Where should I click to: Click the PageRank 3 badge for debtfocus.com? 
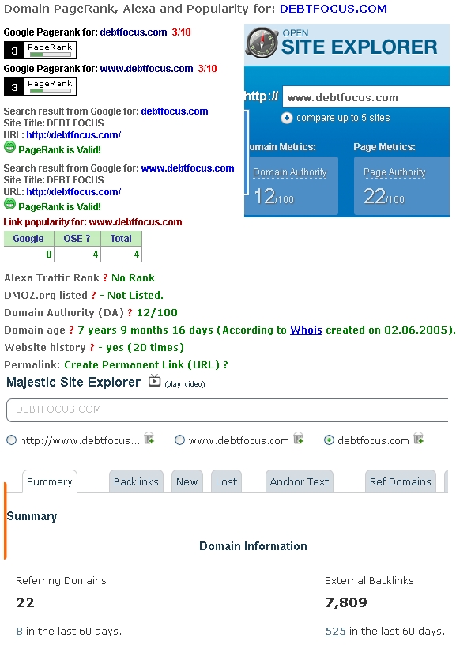[x=40, y=51]
